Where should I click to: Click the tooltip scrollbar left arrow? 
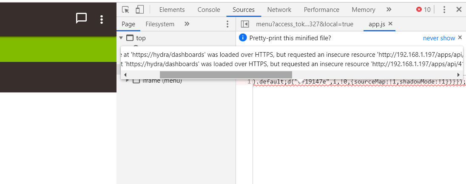[125, 75]
